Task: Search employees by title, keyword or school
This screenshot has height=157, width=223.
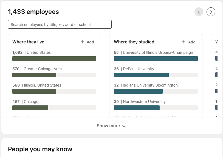Action: coord(60,24)
